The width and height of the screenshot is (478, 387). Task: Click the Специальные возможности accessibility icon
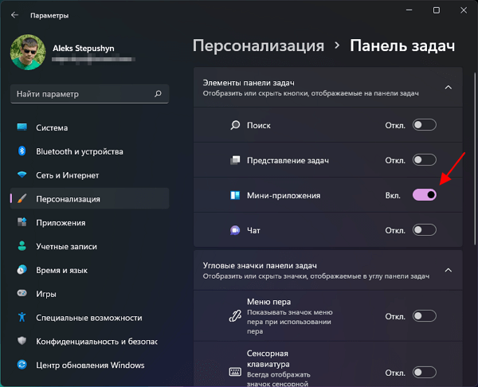(22, 317)
